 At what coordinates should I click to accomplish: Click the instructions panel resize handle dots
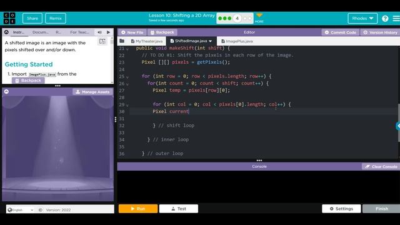pos(57,86)
